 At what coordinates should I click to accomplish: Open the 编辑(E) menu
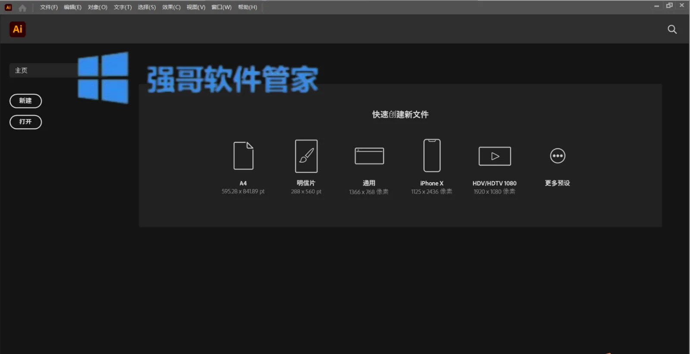72,7
